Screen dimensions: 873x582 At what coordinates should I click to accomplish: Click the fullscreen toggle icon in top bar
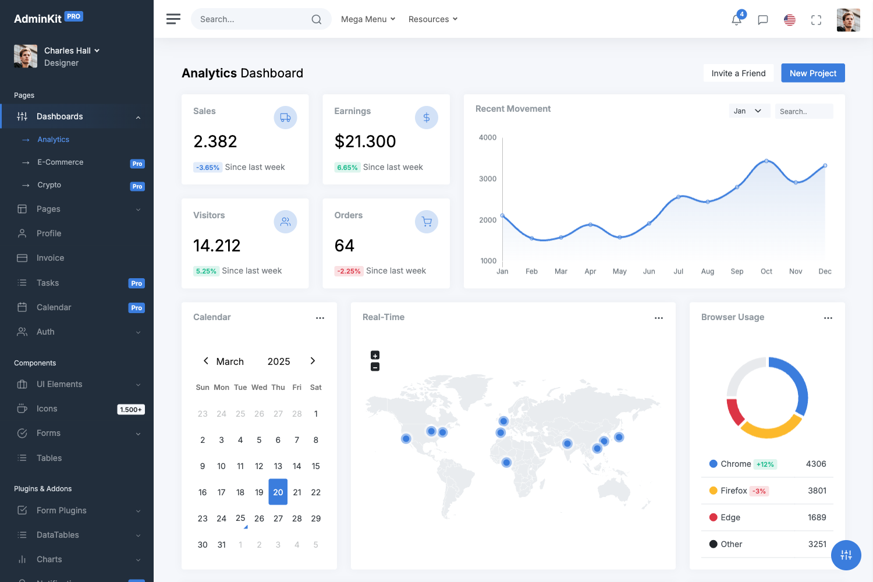point(816,19)
